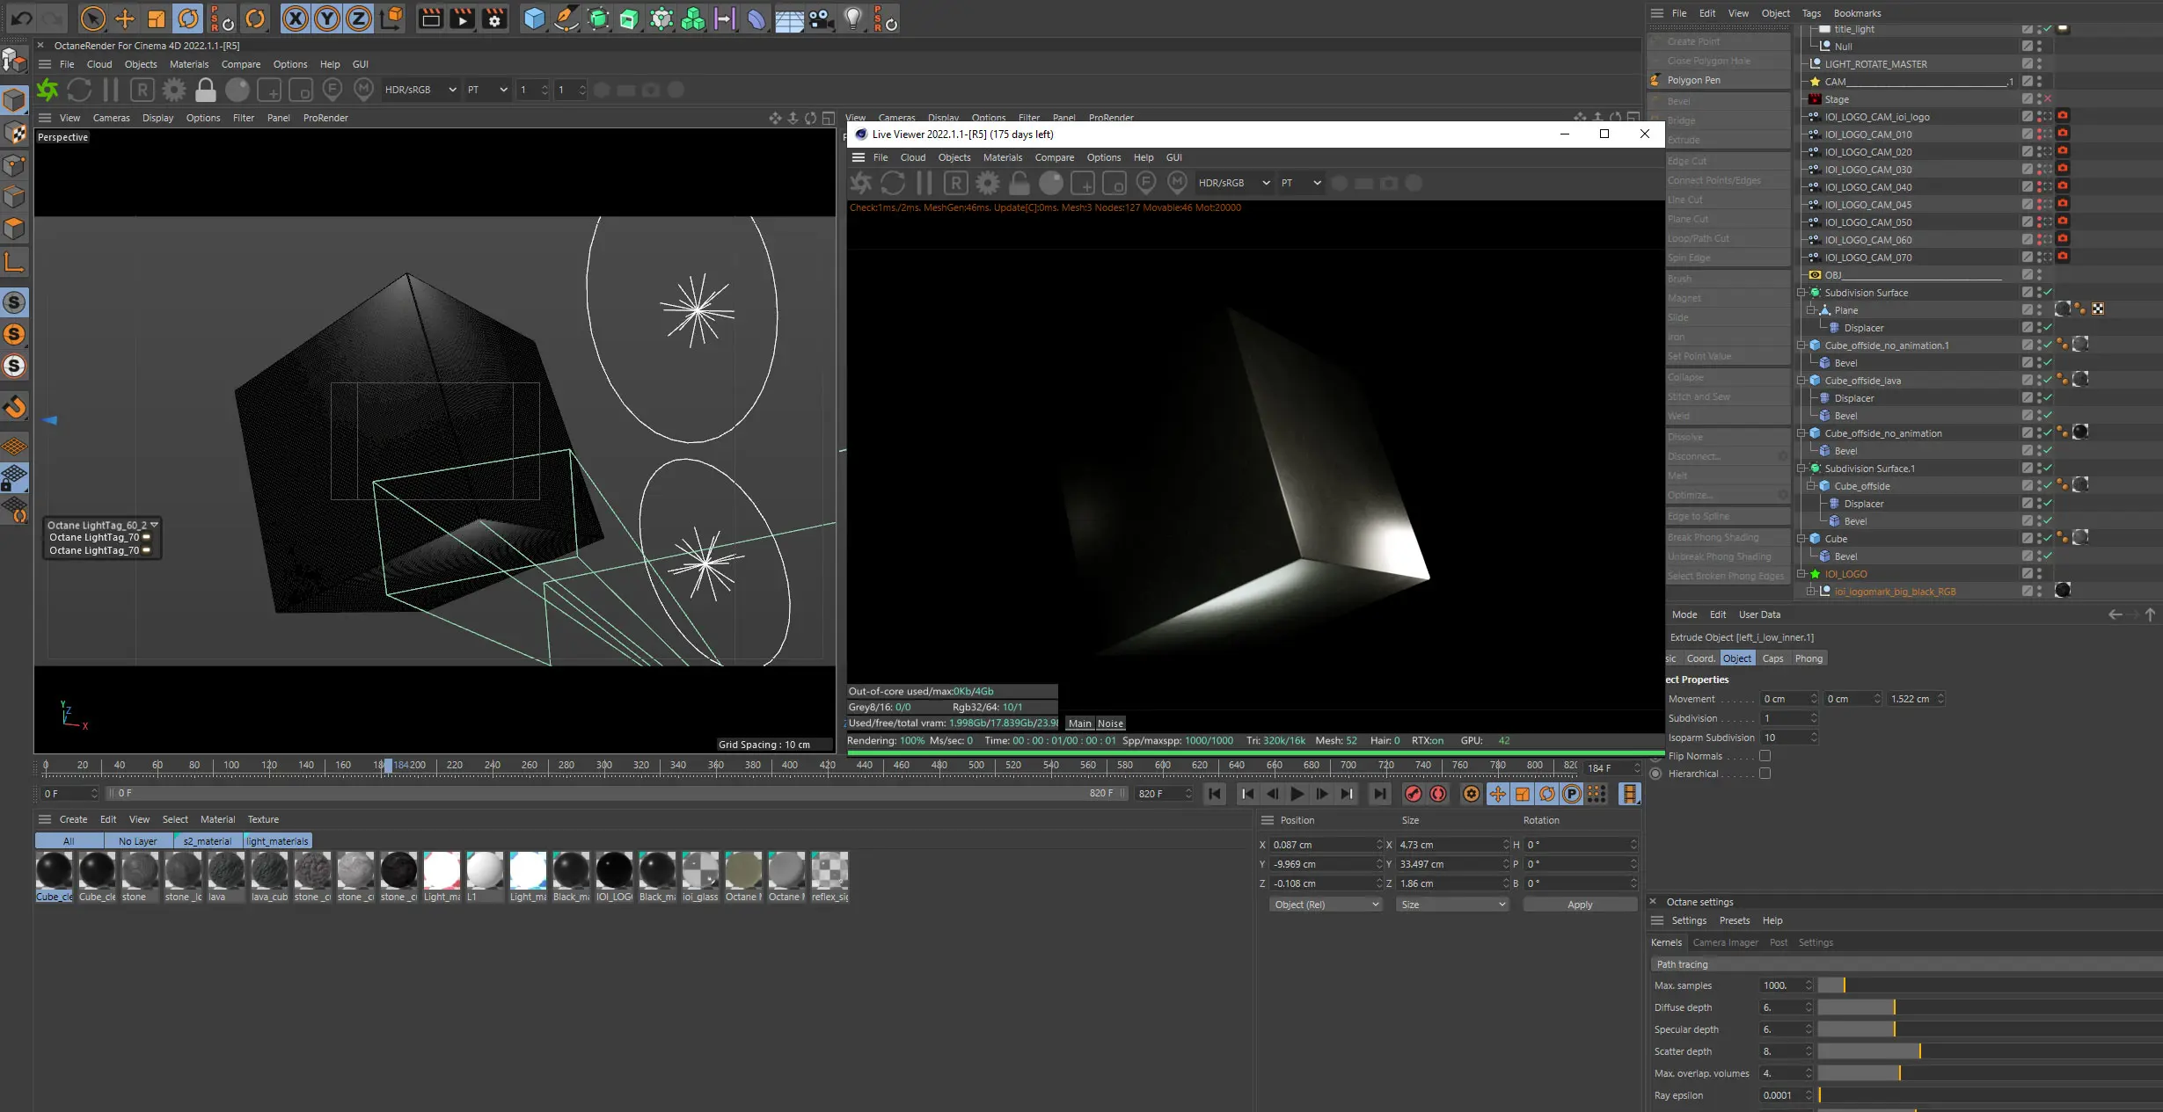This screenshot has height=1112, width=2163.
Task: Click the Octane settings gear in Live Viewer
Action: [987, 183]
